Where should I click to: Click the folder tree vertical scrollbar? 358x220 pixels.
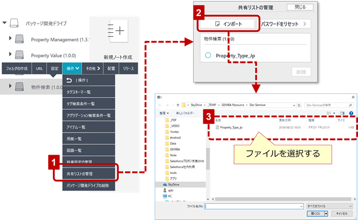click(x=208, y=159)
